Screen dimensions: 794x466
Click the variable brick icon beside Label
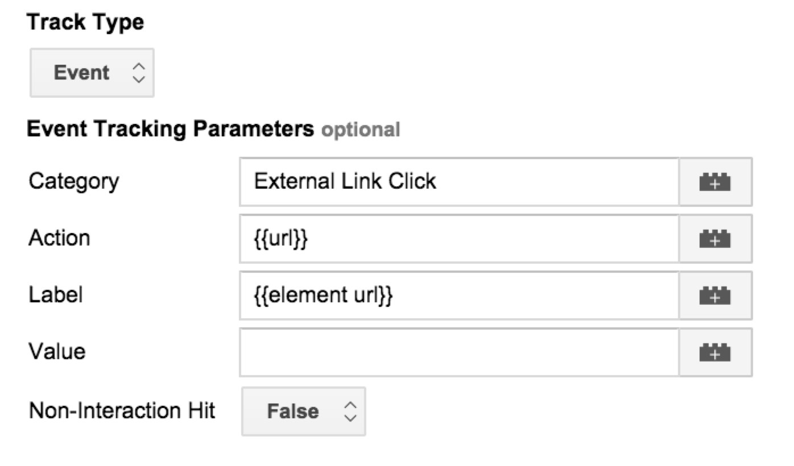click(716, 296)
